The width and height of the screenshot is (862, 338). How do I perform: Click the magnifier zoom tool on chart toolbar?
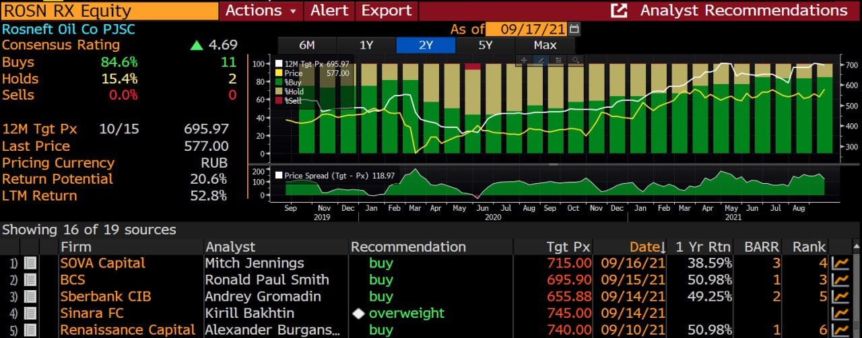[575, 60]
